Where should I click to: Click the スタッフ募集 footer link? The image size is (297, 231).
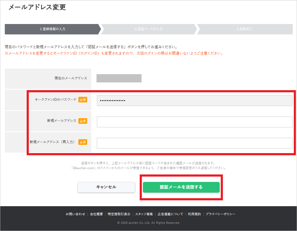144,214
